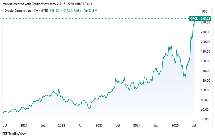Screen dimensions: 215x138
Task: Click the Vol 53.8M volume value
Action: pyautogui.click(x=91, y=11)
